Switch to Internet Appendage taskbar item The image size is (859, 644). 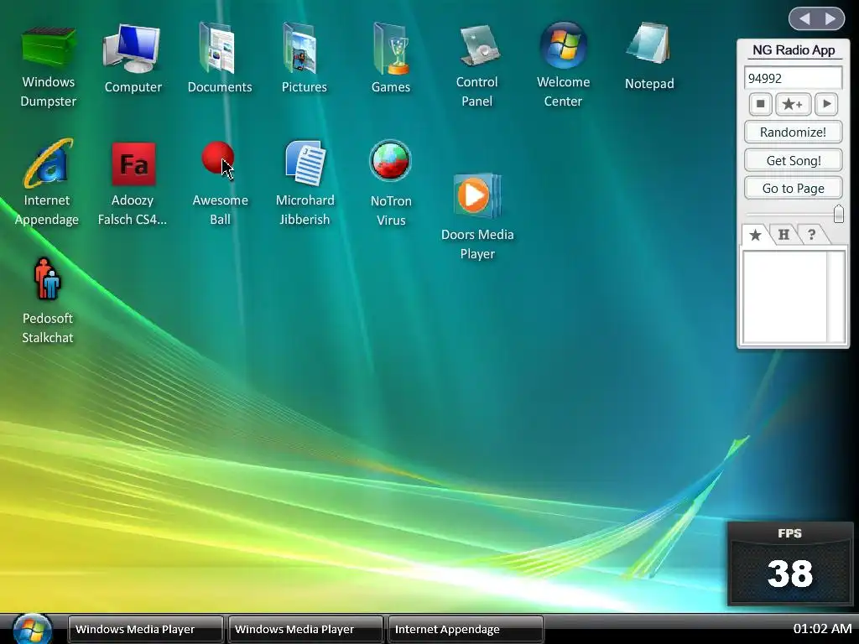coord(466,629)
